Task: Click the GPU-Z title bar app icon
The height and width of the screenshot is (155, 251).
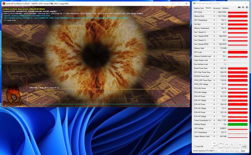Action: (194, 3)
